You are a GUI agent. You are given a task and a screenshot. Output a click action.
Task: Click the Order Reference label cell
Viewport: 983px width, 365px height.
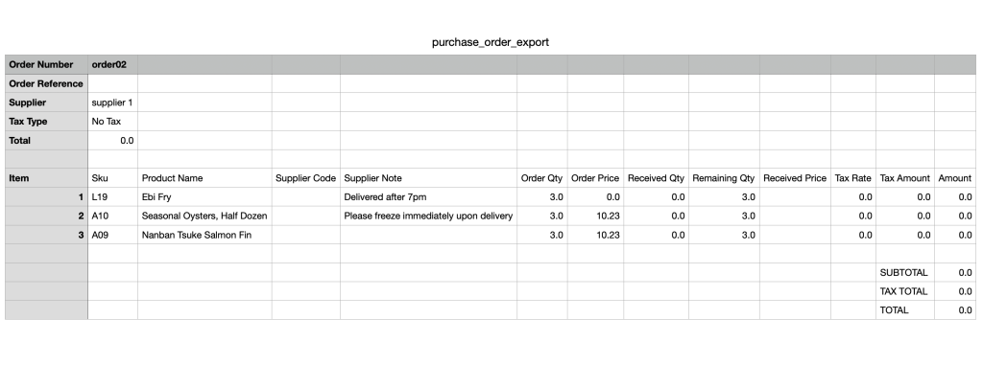click(x=46, y=84)
